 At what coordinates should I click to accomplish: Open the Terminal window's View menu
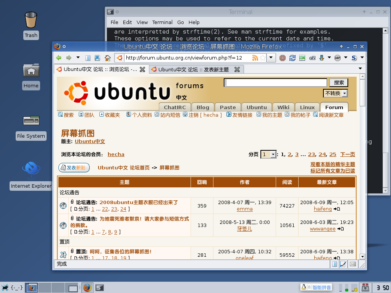coord(142,23)
